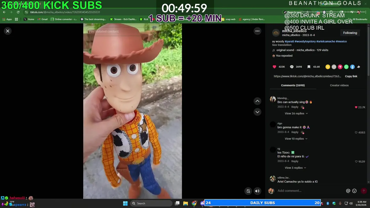
Task: Like the comment with 4083 likes
Action: (356, 133)
